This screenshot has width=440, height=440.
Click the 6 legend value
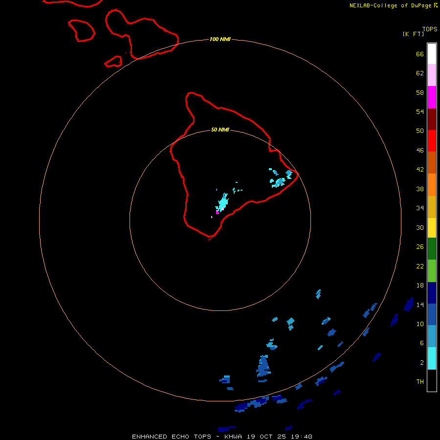tap(422, 343)
